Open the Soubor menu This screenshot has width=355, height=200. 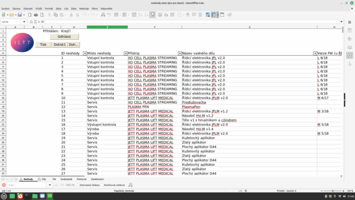6,9
